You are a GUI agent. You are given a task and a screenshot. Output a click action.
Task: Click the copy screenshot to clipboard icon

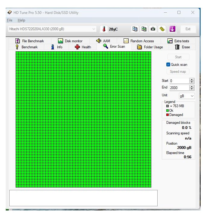tap(144, 29)
